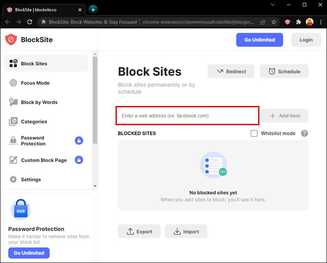Screen dimensions: 327x263
Task: Click the sidebar scrollbar up arrow
Action: coord(95,54)
